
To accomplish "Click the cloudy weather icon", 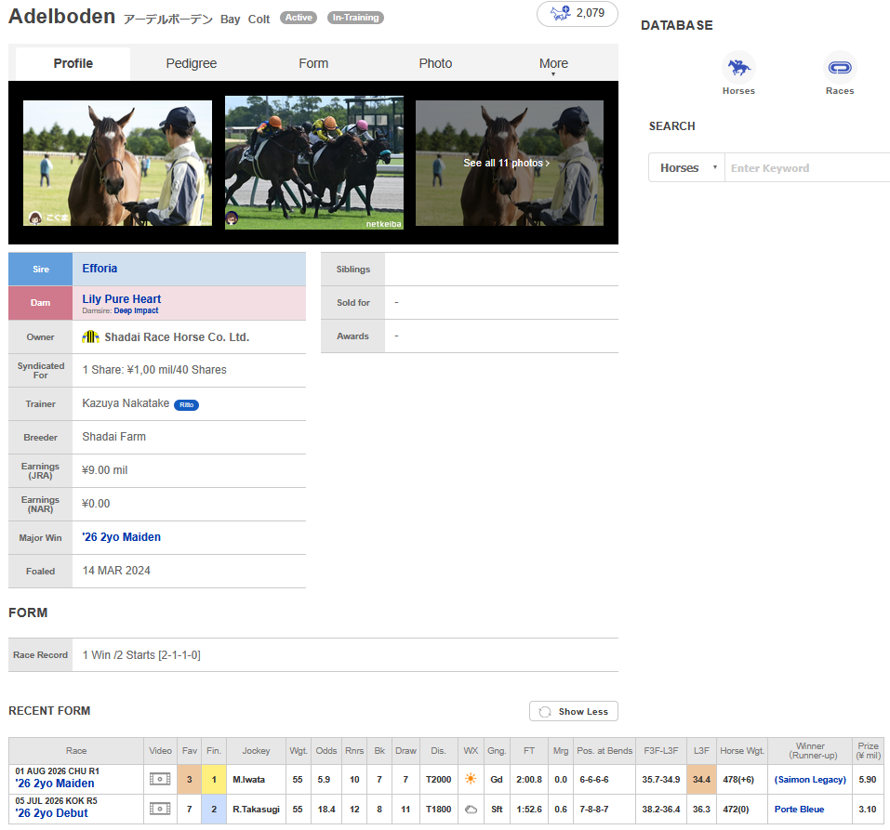I will coord(471,809).
